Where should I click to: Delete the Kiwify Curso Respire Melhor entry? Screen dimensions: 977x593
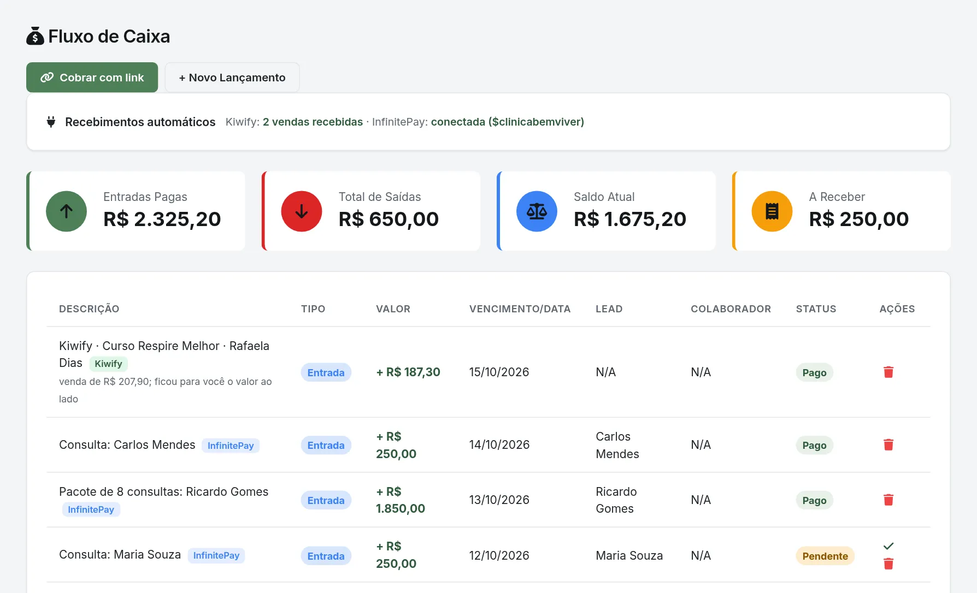888,372
